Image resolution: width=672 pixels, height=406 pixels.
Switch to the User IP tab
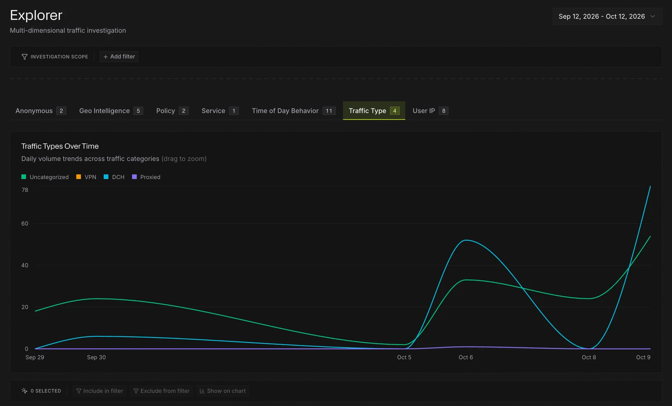tap(430, 111)
